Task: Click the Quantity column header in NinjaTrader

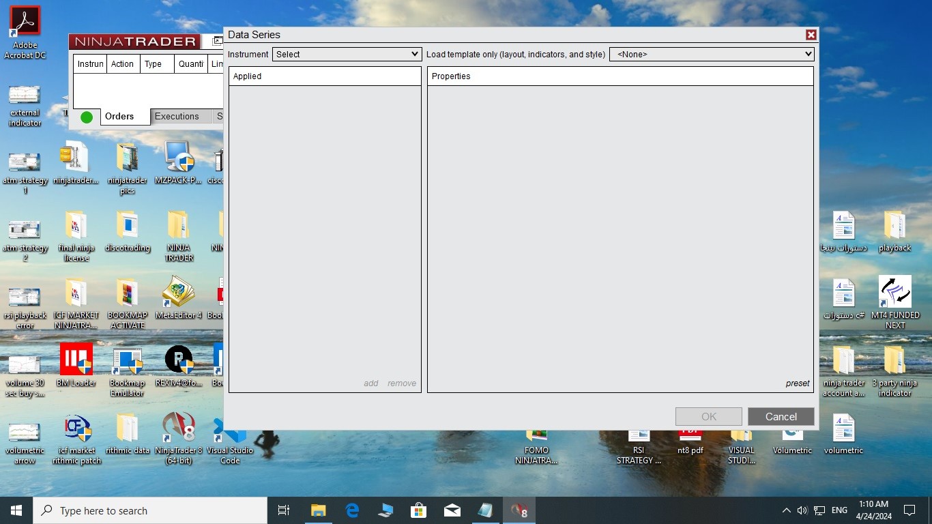Action: [191, 64]
